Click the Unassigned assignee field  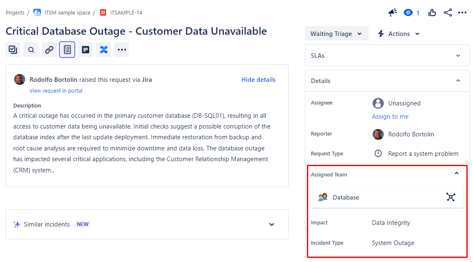[x=404, y=103]
